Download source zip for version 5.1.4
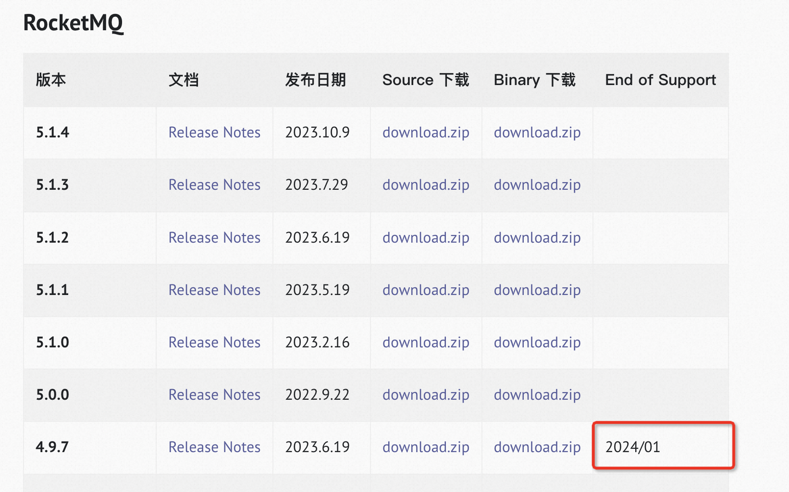The width and height of the screenshot is (789, 492). [x=426, y=132]
